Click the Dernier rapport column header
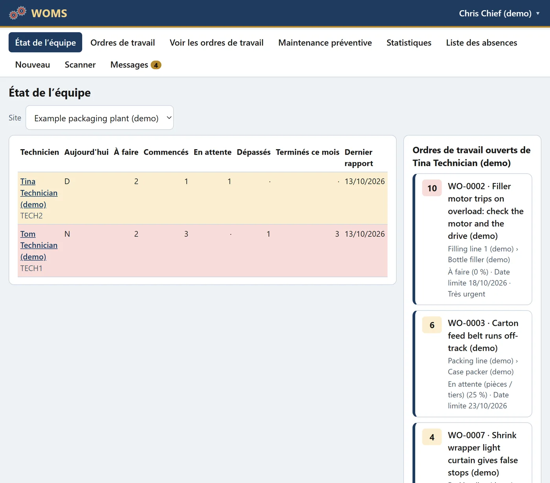The width and height of the screenshot is (550, 483). click(x=359, y=157)
